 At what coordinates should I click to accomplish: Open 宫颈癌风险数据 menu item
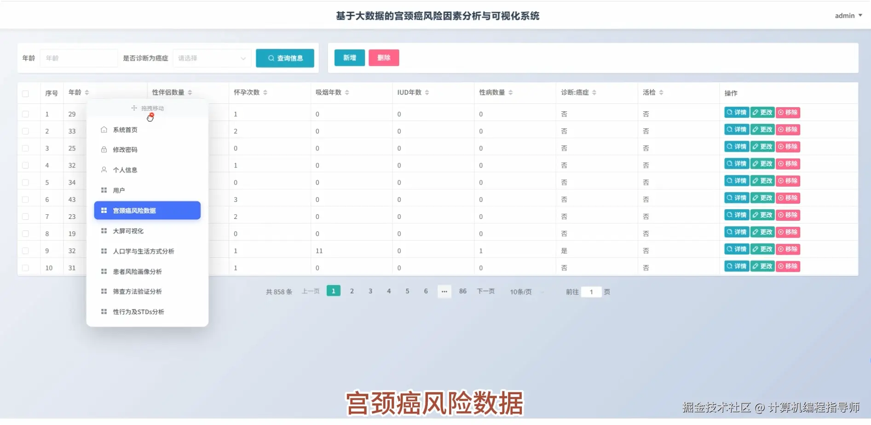click(147, 210)
